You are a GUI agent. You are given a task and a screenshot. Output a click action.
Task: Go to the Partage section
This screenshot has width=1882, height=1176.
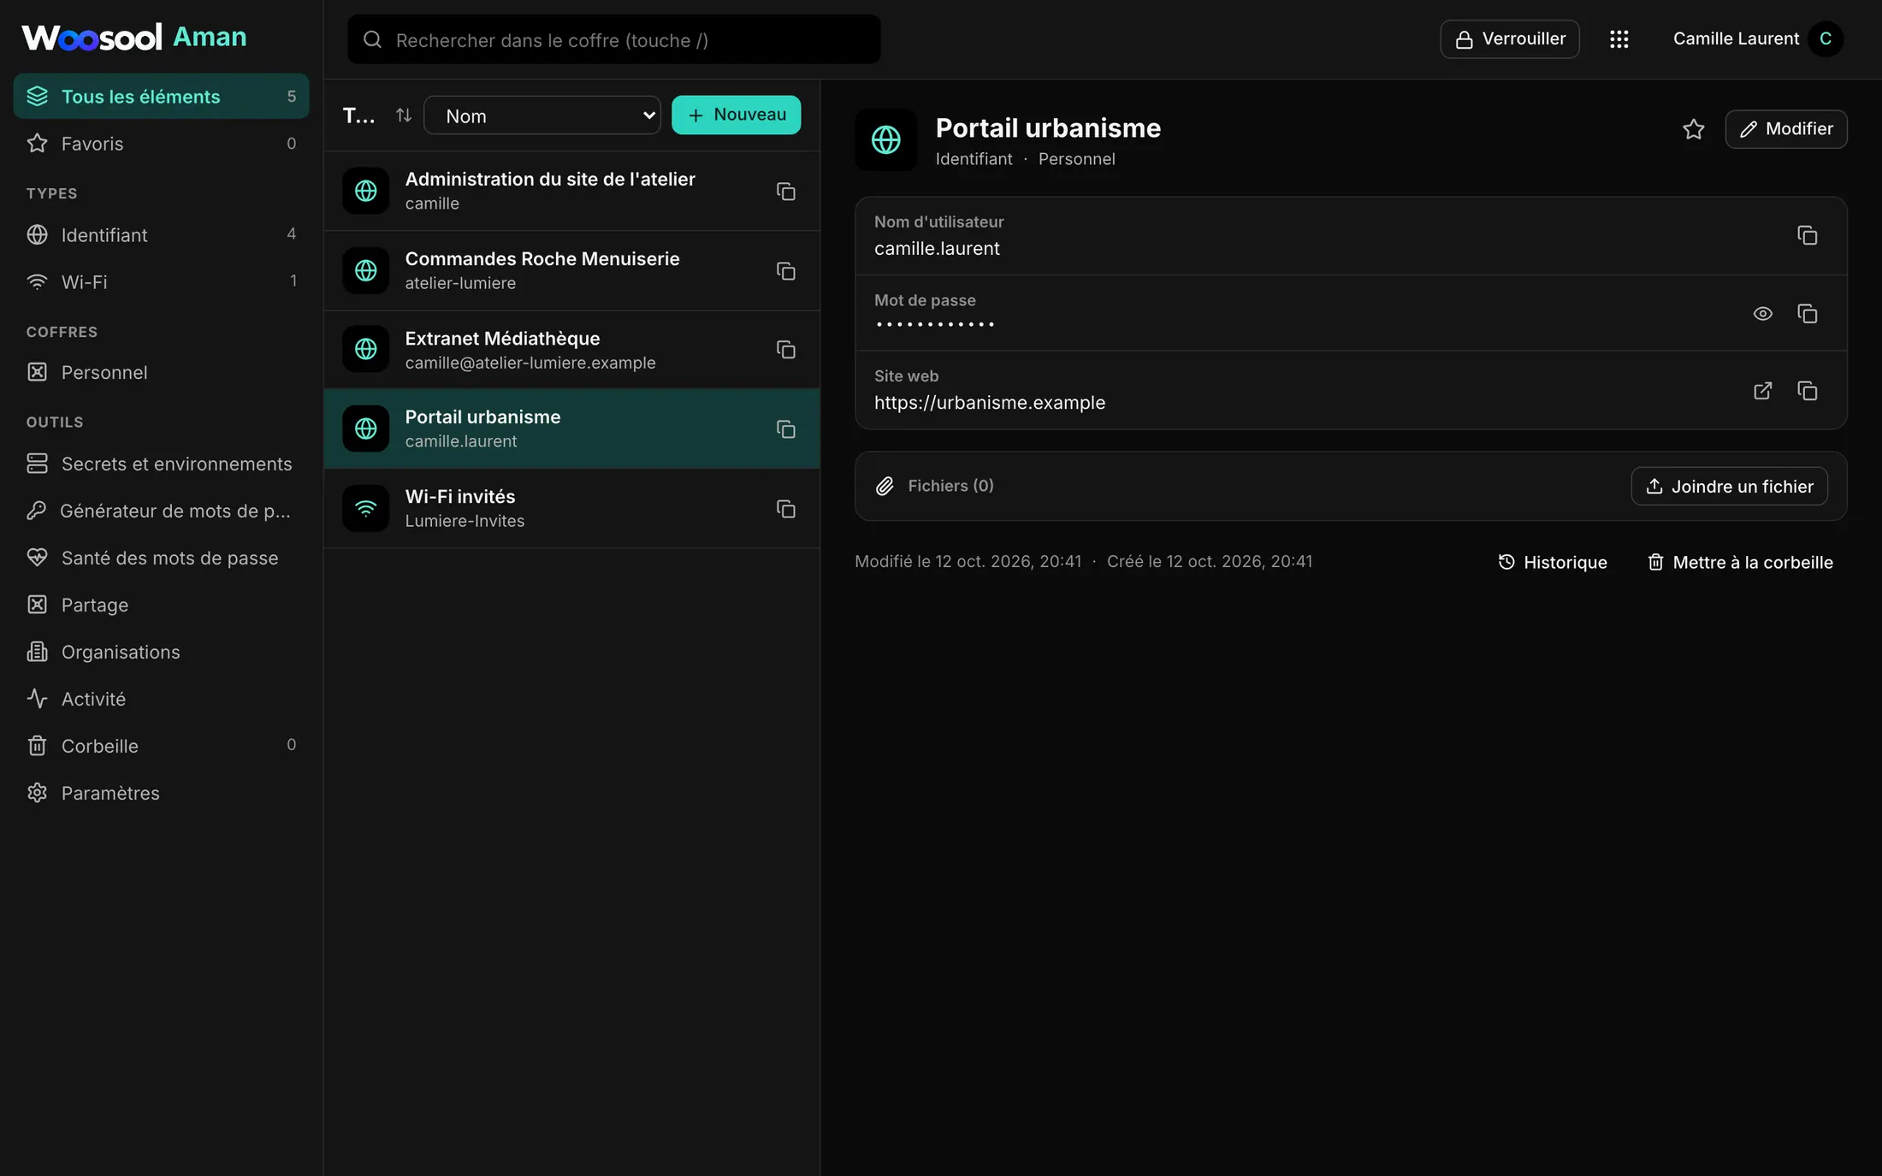[x=161, y=605]
